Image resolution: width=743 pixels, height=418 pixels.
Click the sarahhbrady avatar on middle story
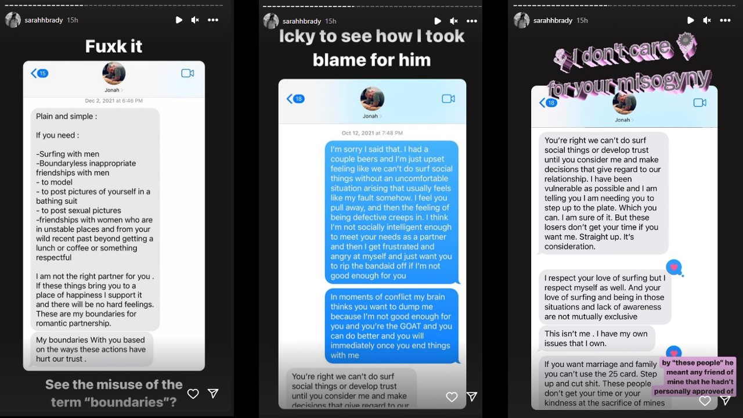pos(271,21)
